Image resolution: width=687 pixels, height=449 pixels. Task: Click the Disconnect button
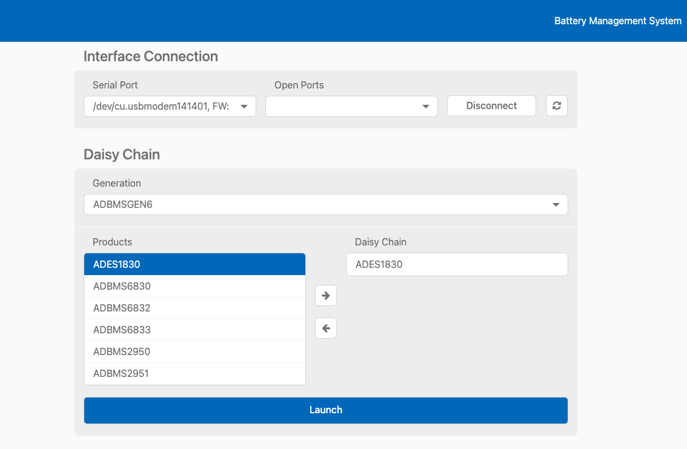pyautogui.click(x=491, y=105)
